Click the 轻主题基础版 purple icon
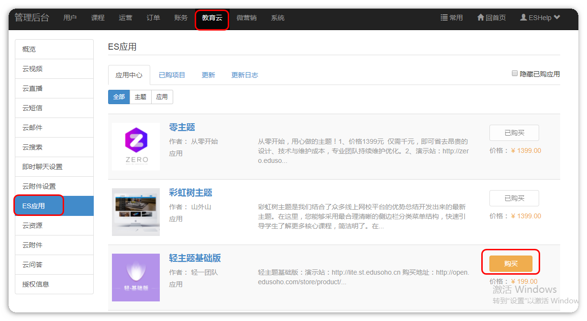The width and height of the screenshot is (587, 321). (136, 278)
